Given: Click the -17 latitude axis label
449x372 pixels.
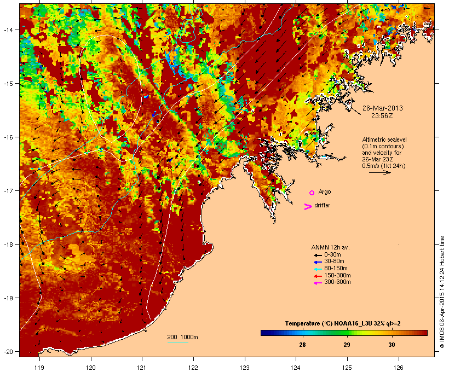Looking at the screenshot, I should pyautogui.click(x=8, y=190).
